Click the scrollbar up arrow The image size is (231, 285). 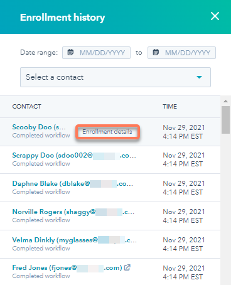tap(225, 101)
